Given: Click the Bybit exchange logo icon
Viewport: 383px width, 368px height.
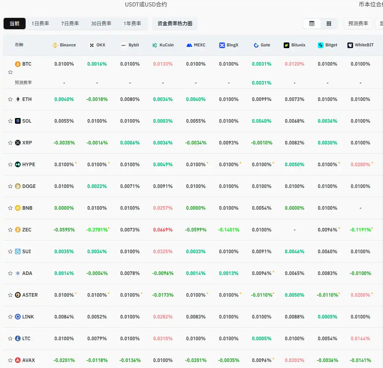Looking at the screenshot, I should [x=124, y=45].
